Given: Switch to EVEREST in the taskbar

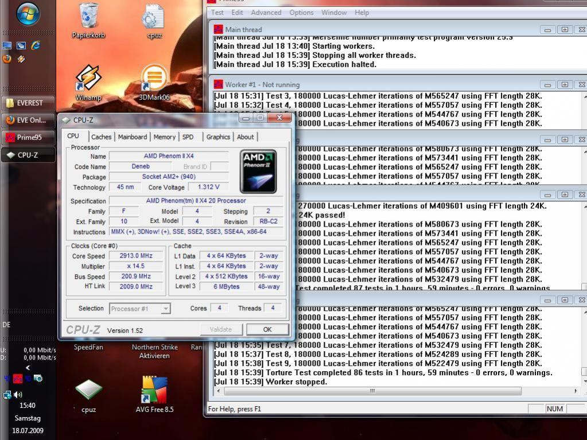Looking at the screenshot, I should 29,103.
